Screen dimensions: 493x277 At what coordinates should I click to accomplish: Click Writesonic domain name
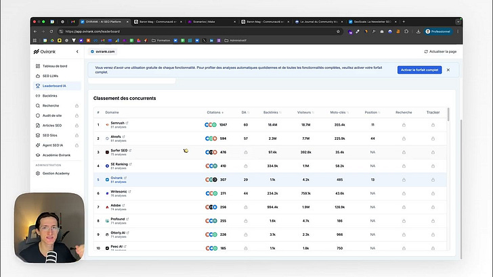[119, 192]
